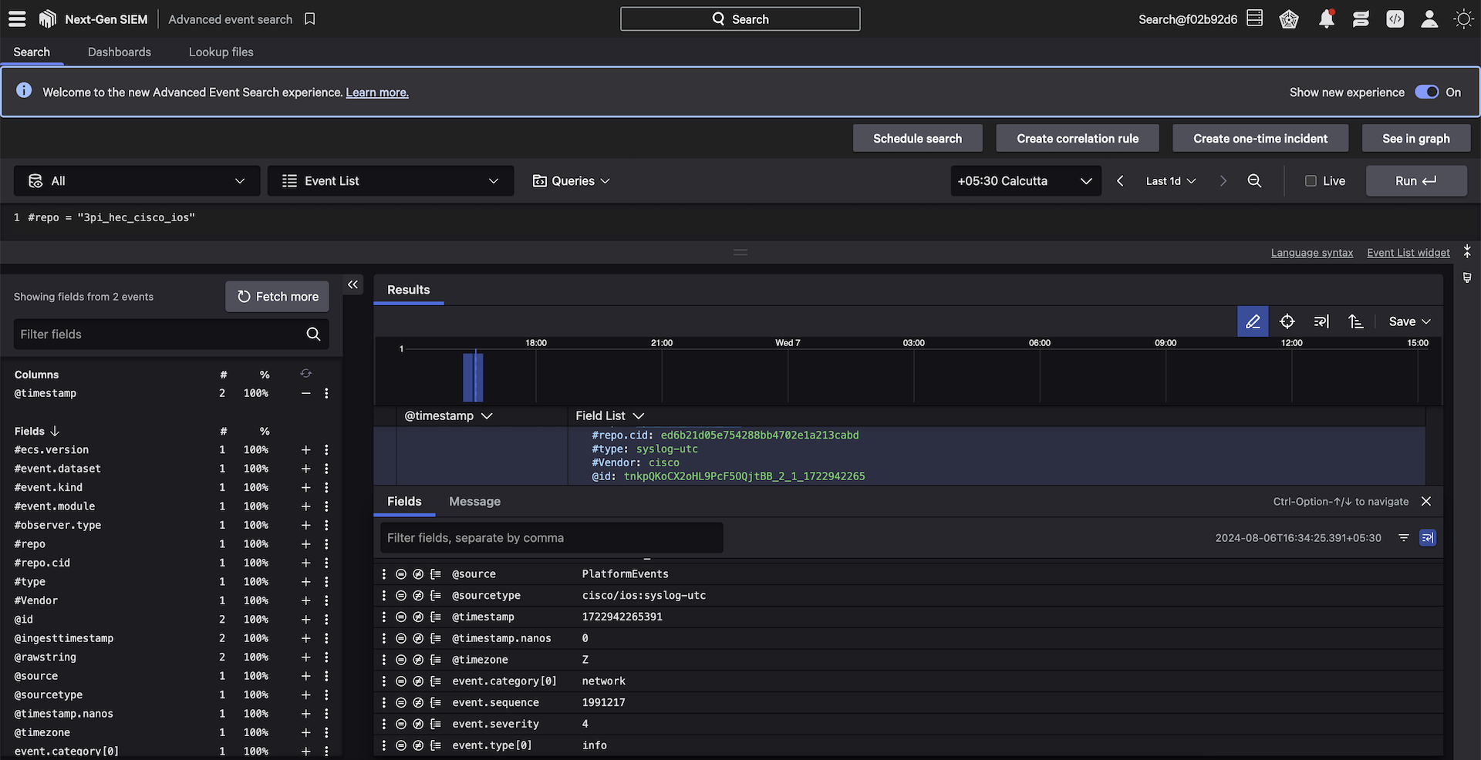
Task: Toggle the Show new experience switch
Action: click(1426, 92)
